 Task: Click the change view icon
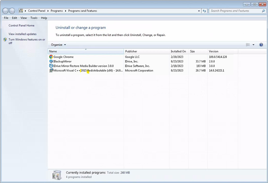248,45
